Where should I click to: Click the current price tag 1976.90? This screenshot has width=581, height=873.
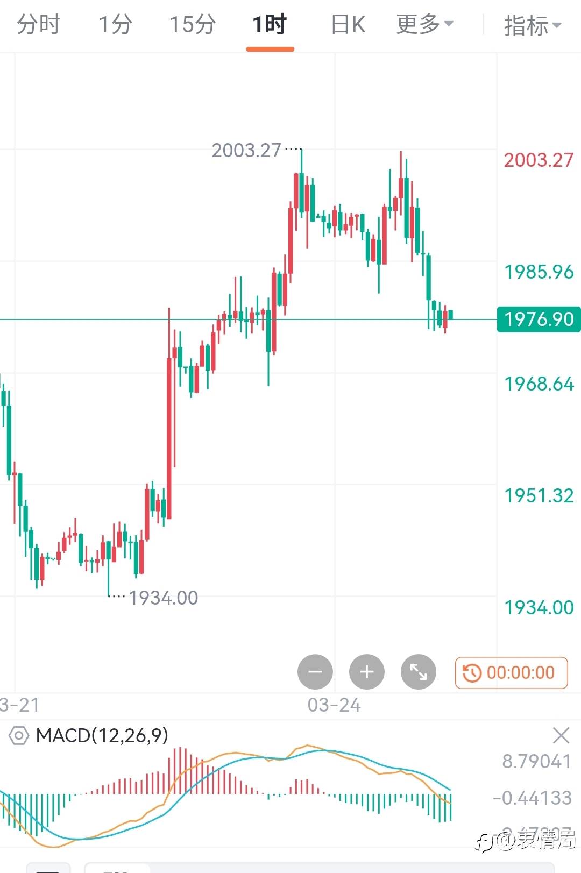(x=539, y=319)
